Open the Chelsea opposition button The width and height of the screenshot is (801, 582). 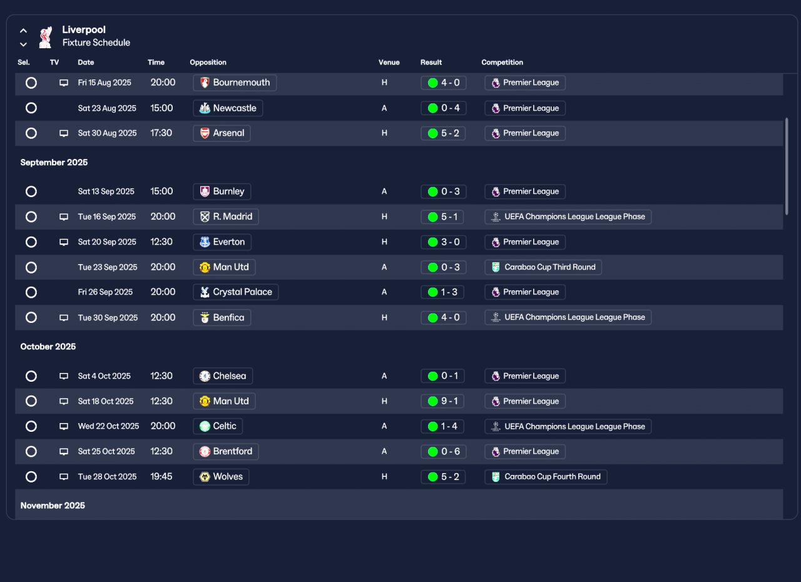pos(223,376)
